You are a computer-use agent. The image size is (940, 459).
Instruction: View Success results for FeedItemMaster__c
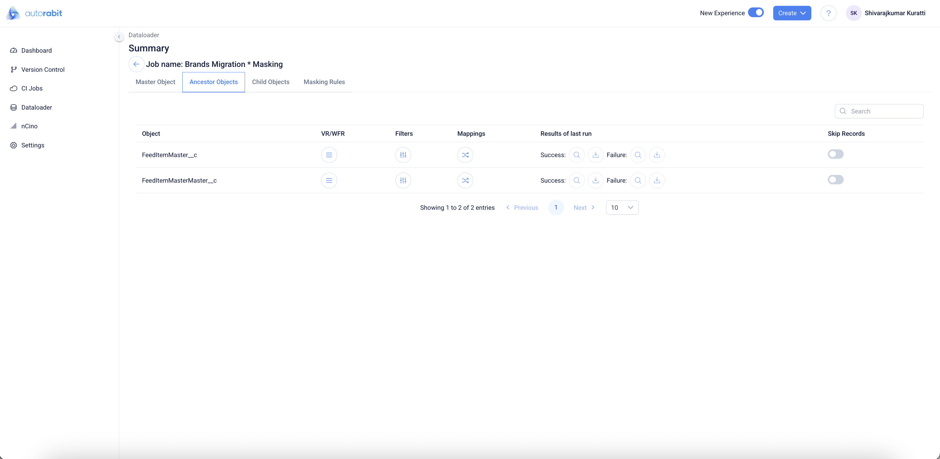click(577, 155)
